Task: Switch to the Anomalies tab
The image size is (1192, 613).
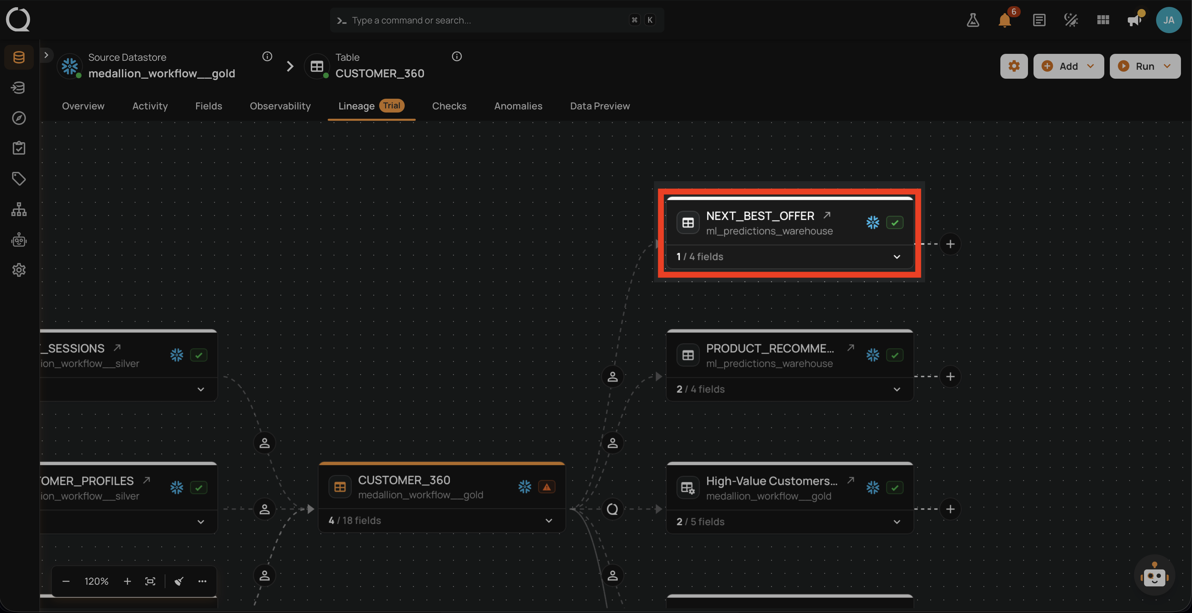Action: (x=518, y=106)
